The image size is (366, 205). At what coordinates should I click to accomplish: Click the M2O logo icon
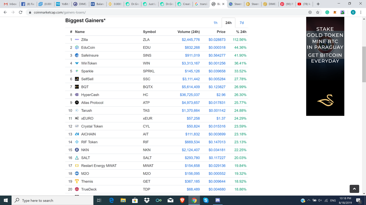(x=77, y=173)
